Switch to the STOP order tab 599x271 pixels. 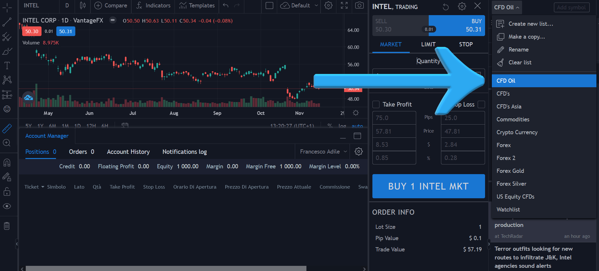(x=466, y=44)
